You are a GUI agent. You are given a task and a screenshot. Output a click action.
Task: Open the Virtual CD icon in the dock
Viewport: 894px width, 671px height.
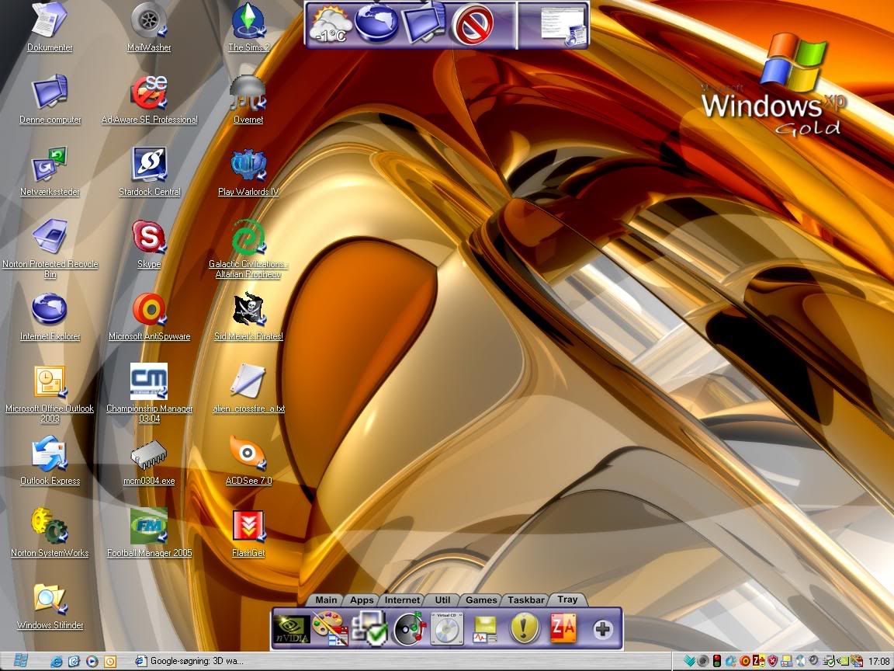446,629
